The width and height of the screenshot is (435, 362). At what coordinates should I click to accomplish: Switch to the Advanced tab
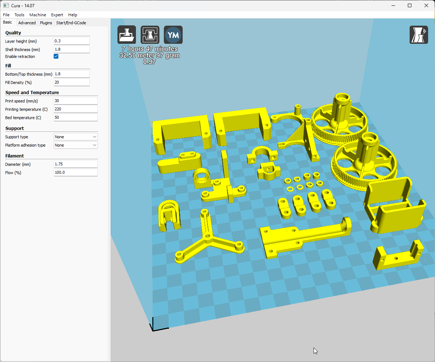[x=27, y=23]
